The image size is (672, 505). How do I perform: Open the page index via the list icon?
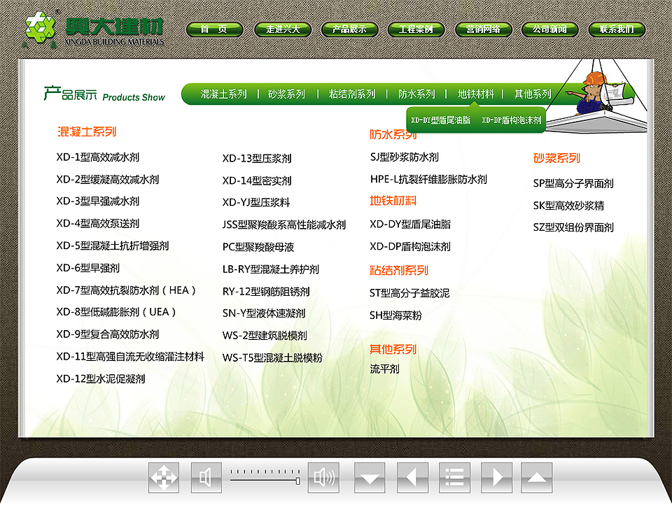pos(454,477)
